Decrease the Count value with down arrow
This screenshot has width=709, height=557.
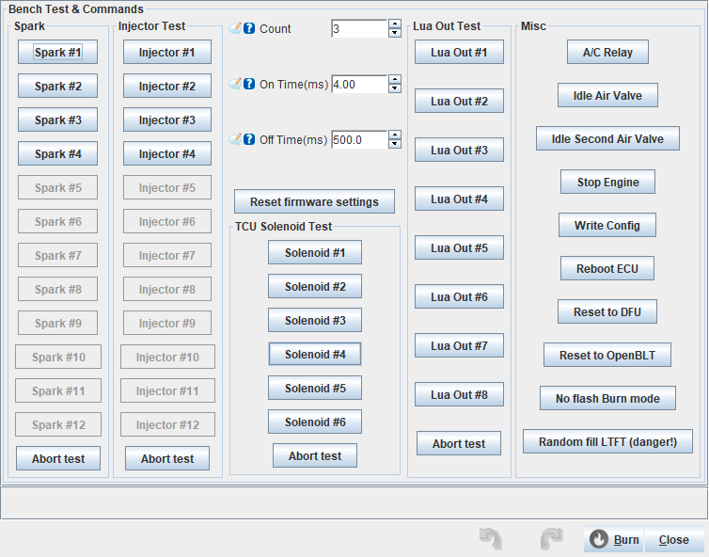tap(395, 33)
